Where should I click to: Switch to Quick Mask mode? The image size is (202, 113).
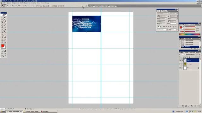5,51
